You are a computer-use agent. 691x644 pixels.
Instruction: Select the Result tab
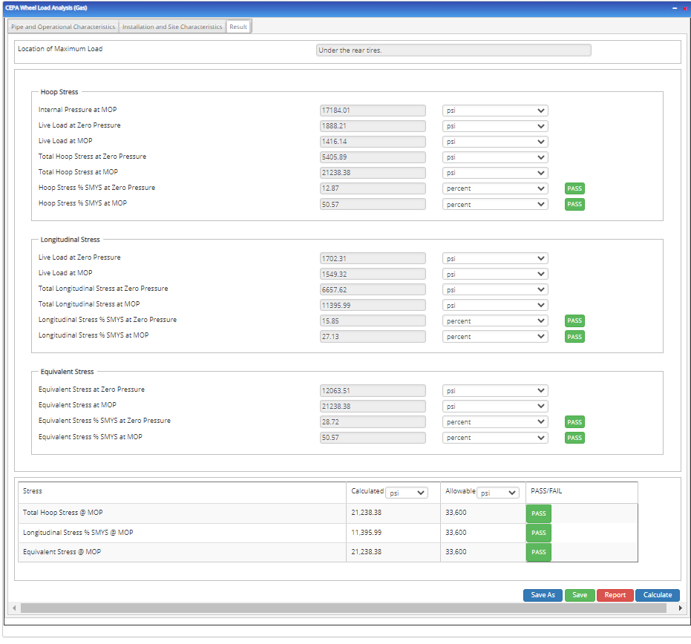coord(238,25)
